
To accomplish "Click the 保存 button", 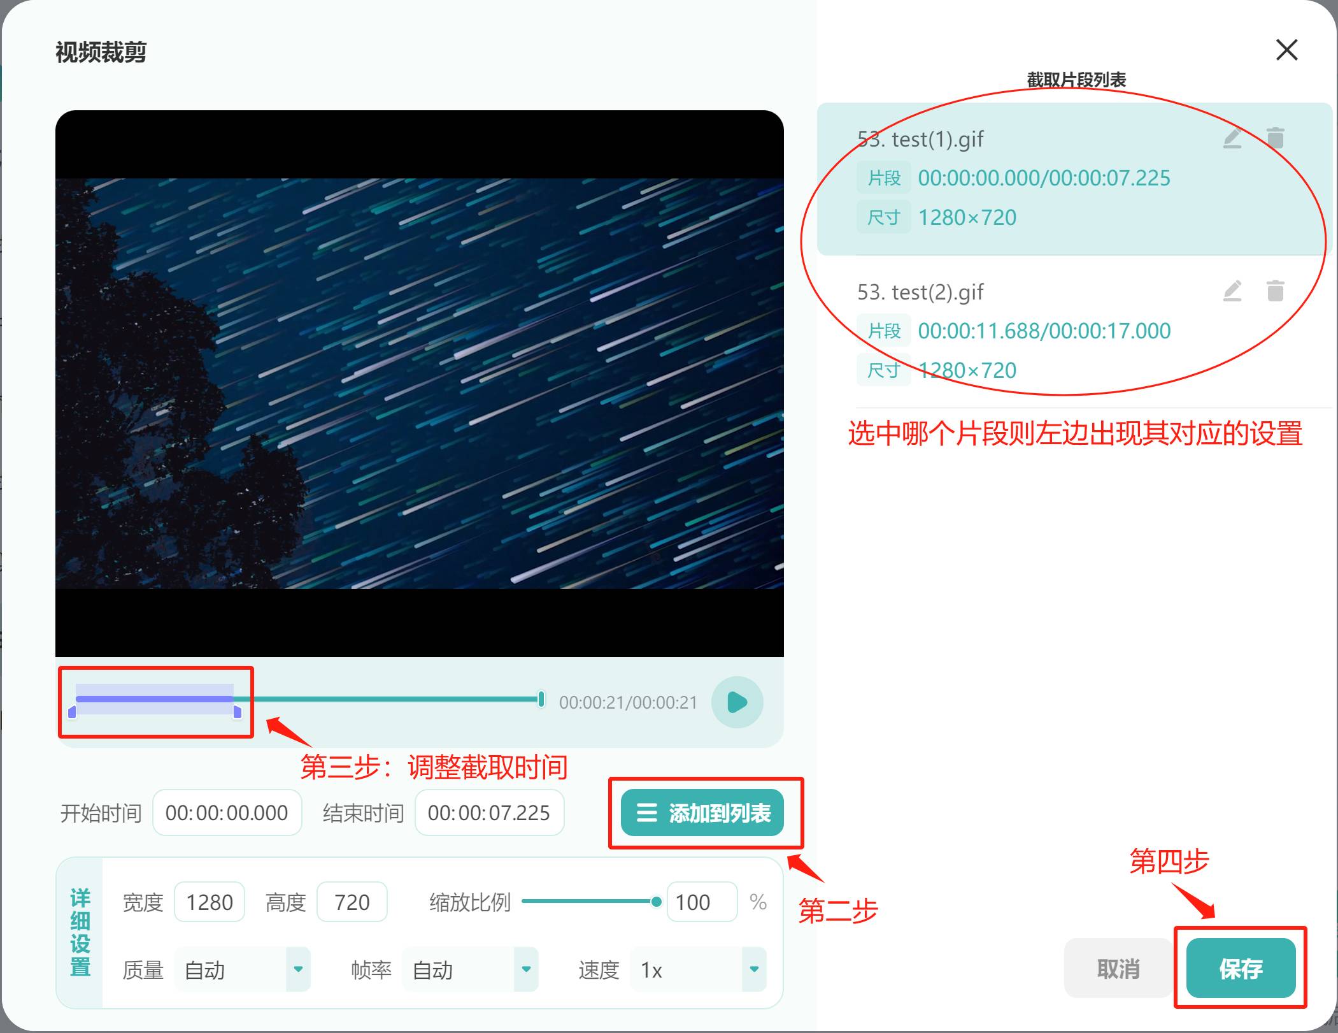I will point(1241,968).
